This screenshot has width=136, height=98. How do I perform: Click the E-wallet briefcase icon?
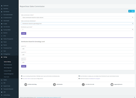coord(2,24)
